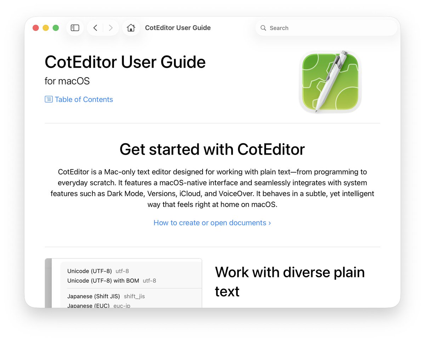Click the CotEditor app icon image
This screenshot has width=425, height=340.
[330, 82]
